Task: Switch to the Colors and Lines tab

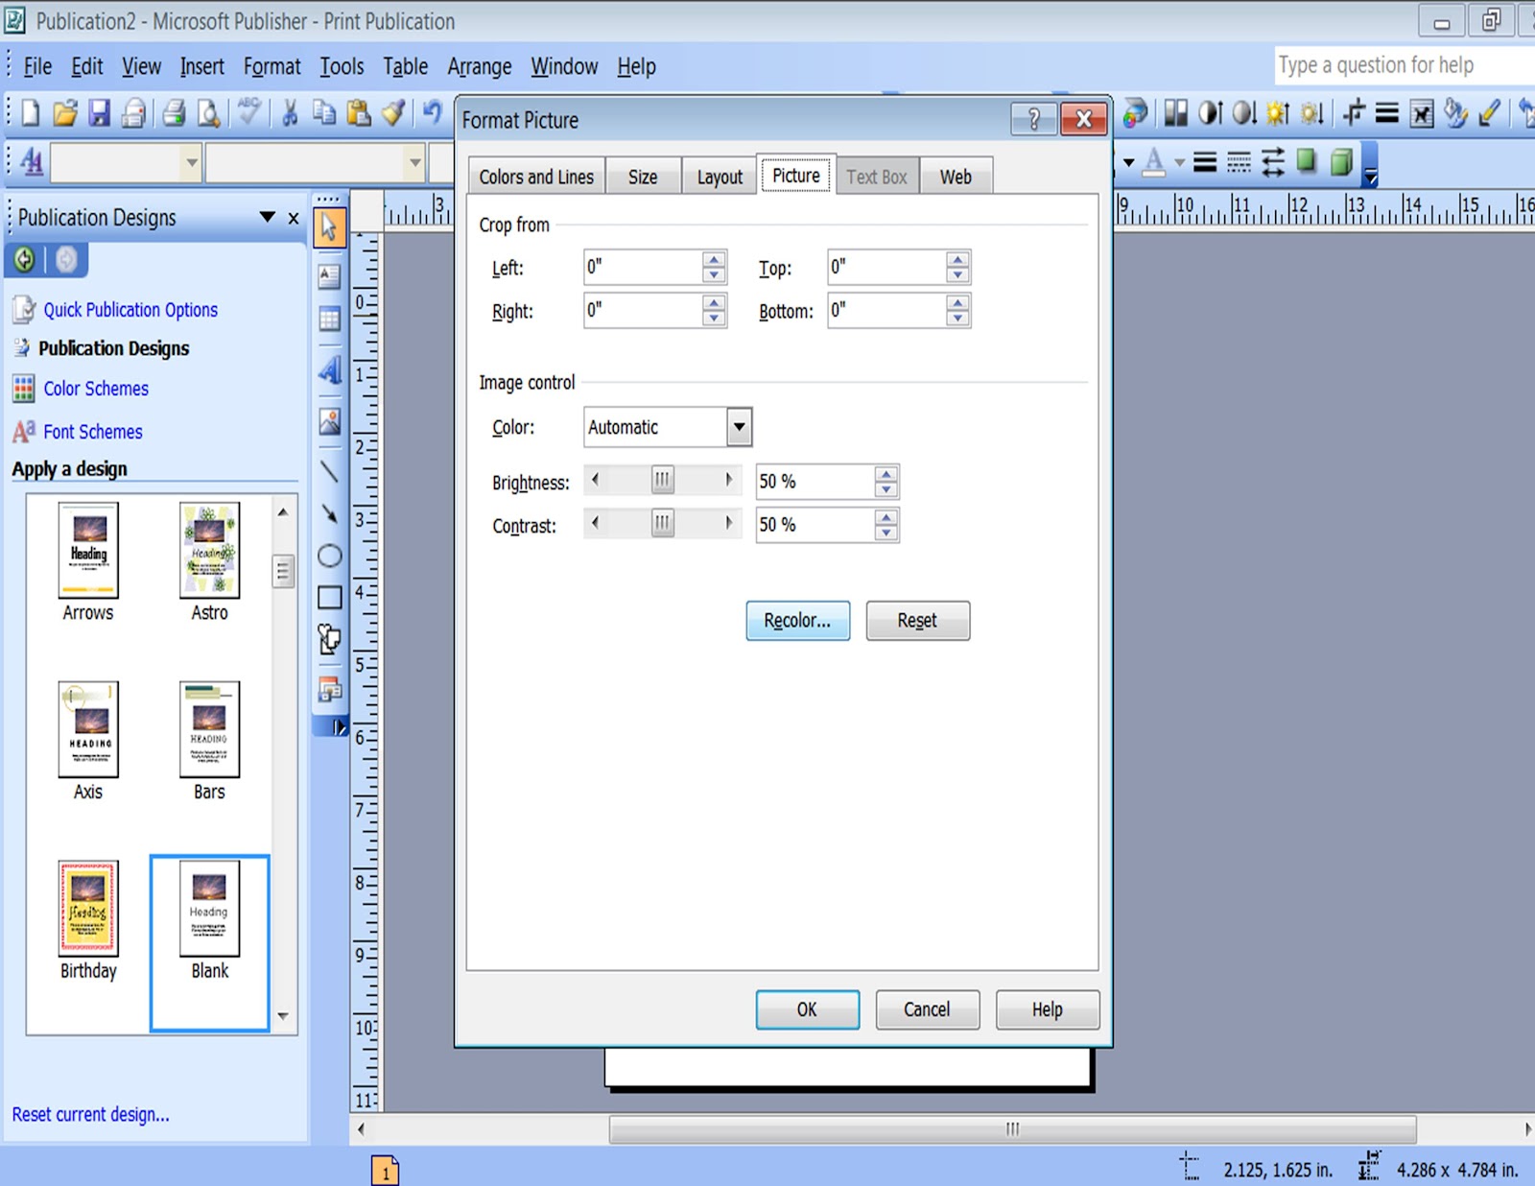Action: tap(535, 176)
